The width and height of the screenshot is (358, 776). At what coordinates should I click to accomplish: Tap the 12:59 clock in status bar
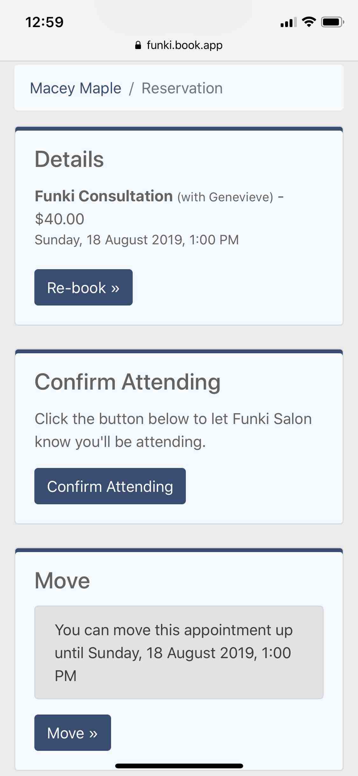click(45, 22)
